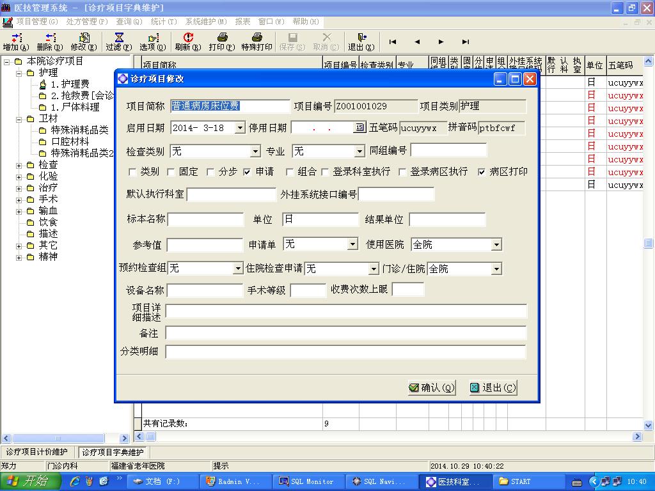Uncheck the 病区打印 checkbox
Screen dimensions: 655x491
(481, 172)
